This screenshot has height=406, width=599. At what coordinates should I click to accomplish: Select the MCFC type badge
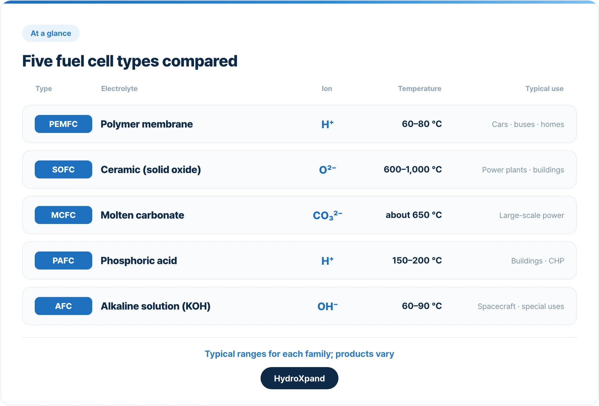[63, 215]
